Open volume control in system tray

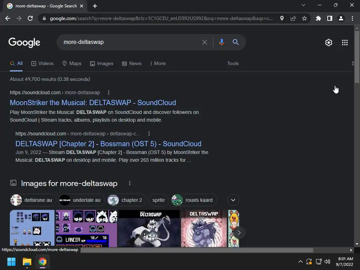(x=327, y=262)
